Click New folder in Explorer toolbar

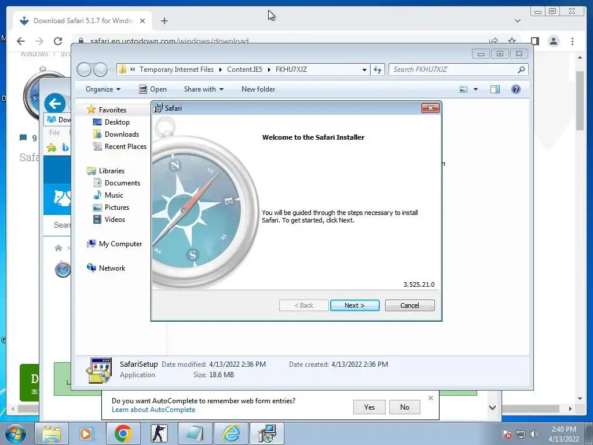258,89
